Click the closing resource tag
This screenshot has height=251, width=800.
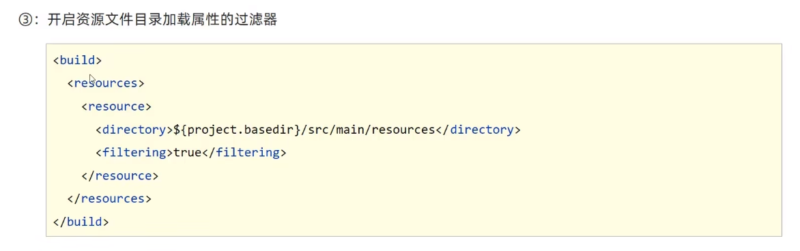coord(120,176)
